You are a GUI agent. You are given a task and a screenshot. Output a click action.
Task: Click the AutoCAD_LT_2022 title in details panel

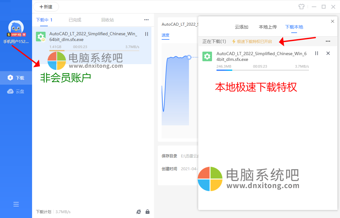pos(180,24)
